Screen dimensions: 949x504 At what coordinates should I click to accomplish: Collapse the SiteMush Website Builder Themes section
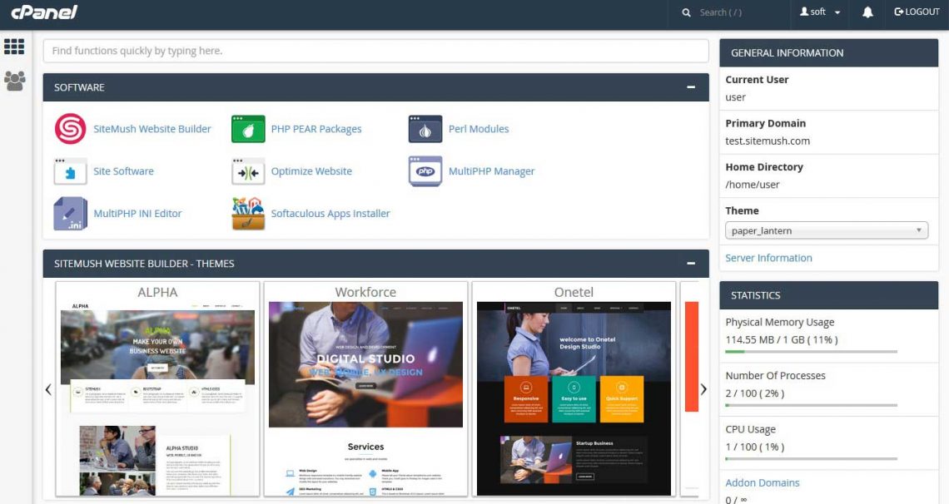691,264
